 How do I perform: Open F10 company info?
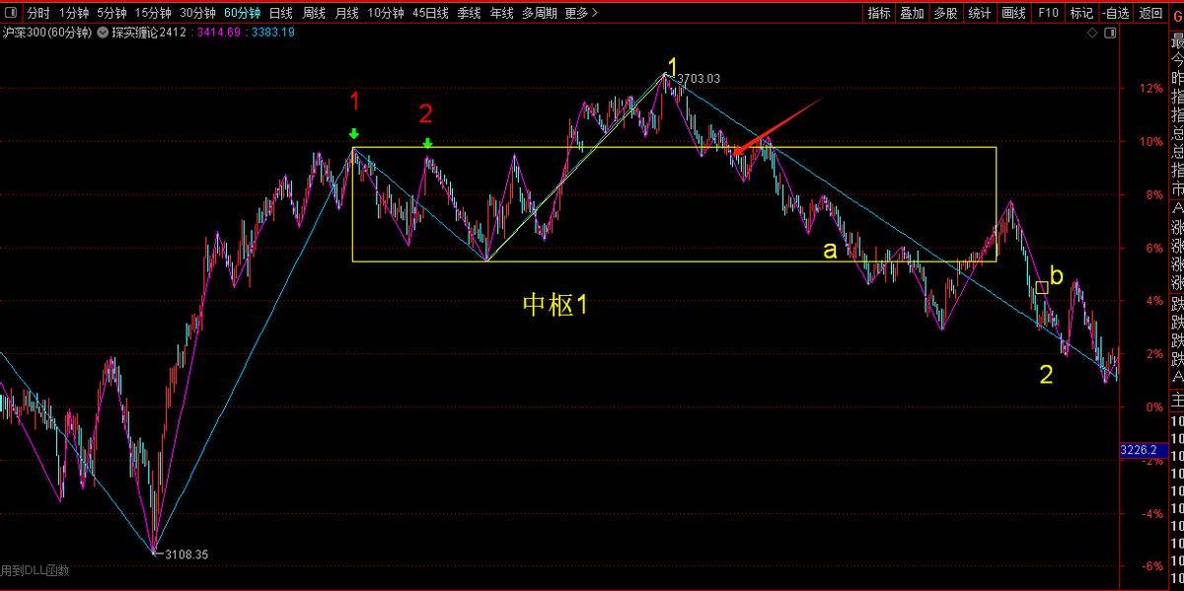[x=1048, y=13]
